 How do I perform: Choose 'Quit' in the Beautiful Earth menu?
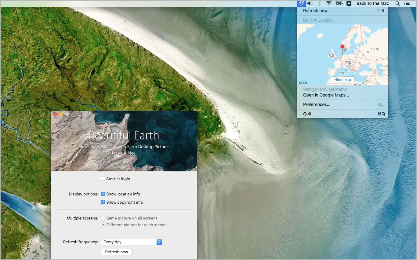pos(343,114)
